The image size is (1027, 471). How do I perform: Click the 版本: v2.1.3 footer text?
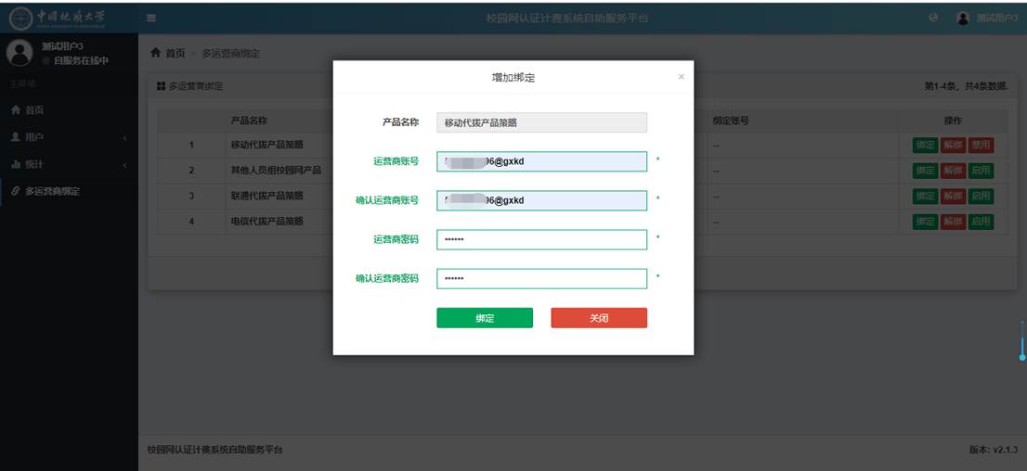click(994, 450)
